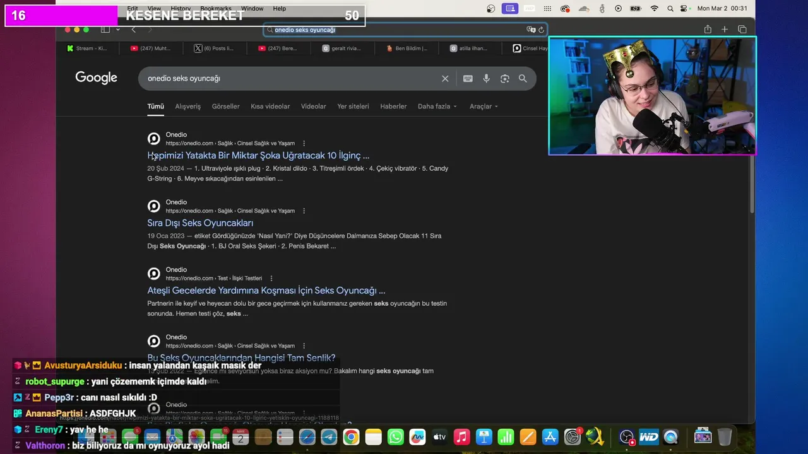Open Control Center in menu bar
Viewport: 808px width, 454px height.
click(x=685, y=8)
